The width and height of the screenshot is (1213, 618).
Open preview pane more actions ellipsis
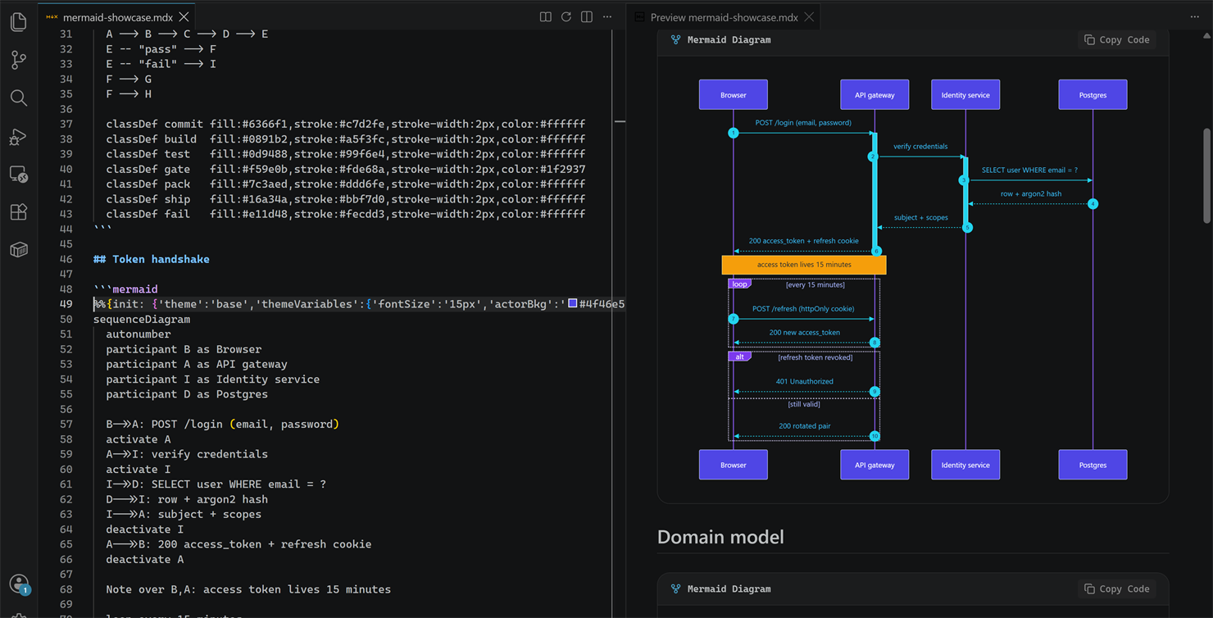coord(1194,16)
